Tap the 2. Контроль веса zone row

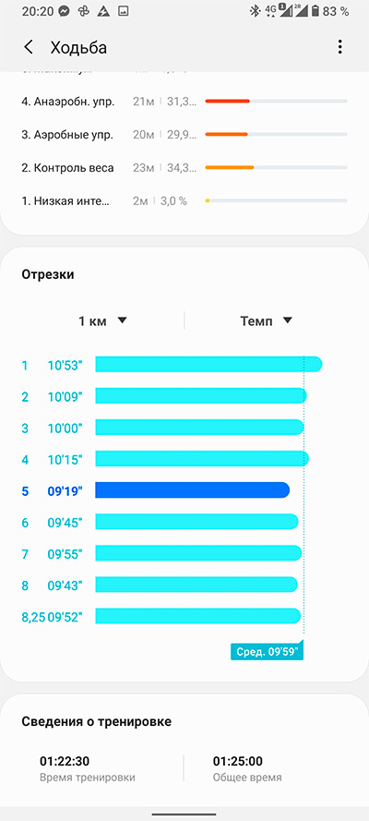(x=184, y=168)
